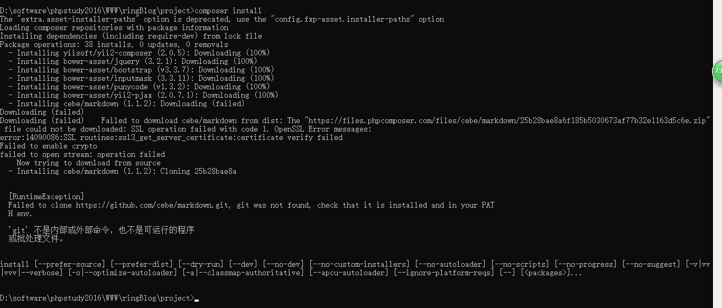Place cursor at the bottom command prompt

pyautogui.click(x=197, y=298)
